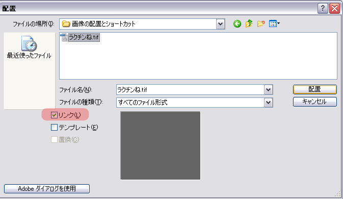This screenshot has height=199, width=343.
Task: Select the ラクチンね.tif file icon
Action: pos(64,37)
